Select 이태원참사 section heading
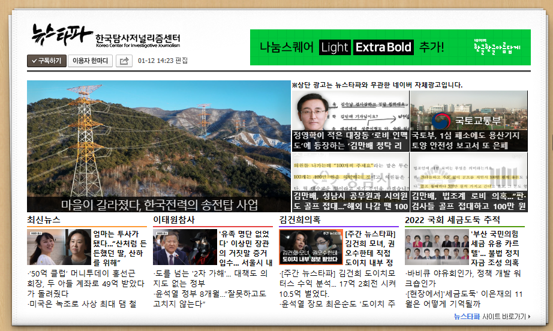Image resolution: width=553 pixels, height=331 pixels. (174, 220)
